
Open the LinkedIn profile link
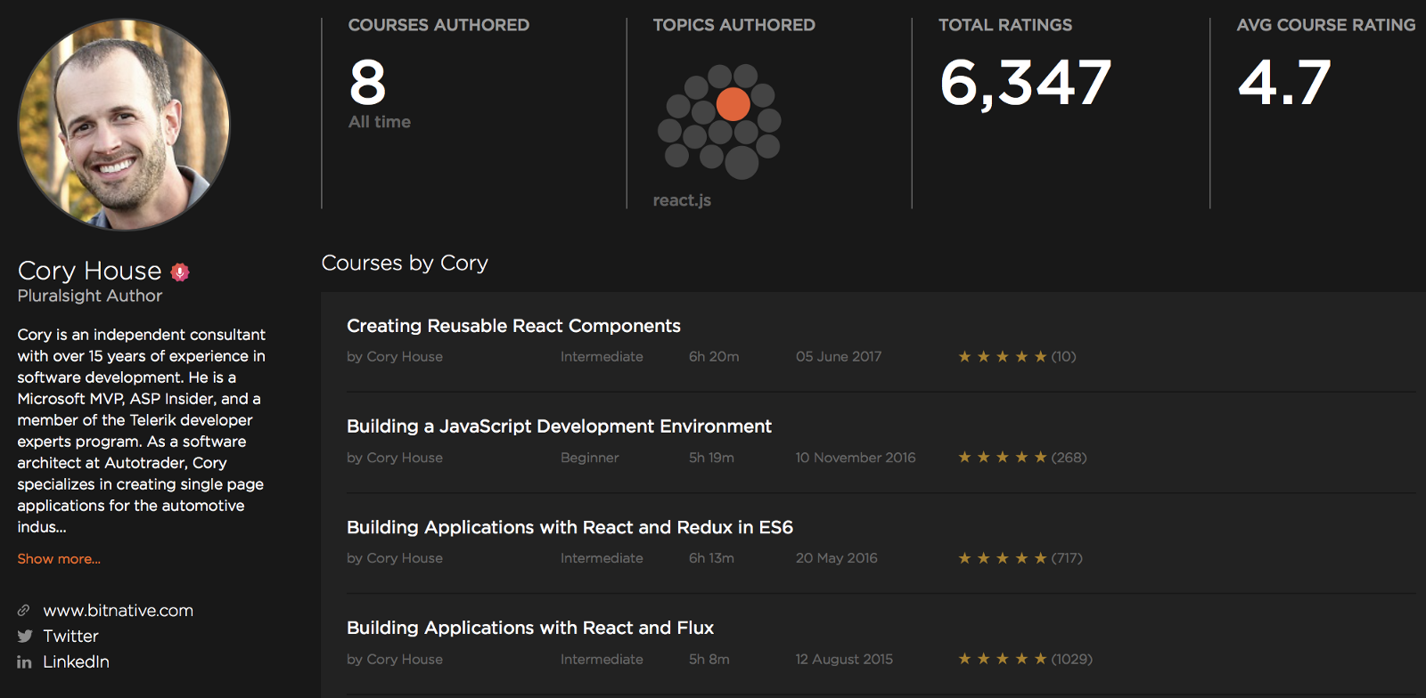pyautogui.click(x=76, y=662)
